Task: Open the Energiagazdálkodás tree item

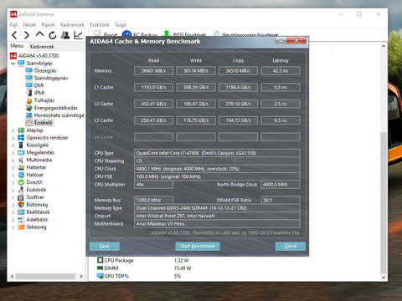Action: click(x=52, y=108)
